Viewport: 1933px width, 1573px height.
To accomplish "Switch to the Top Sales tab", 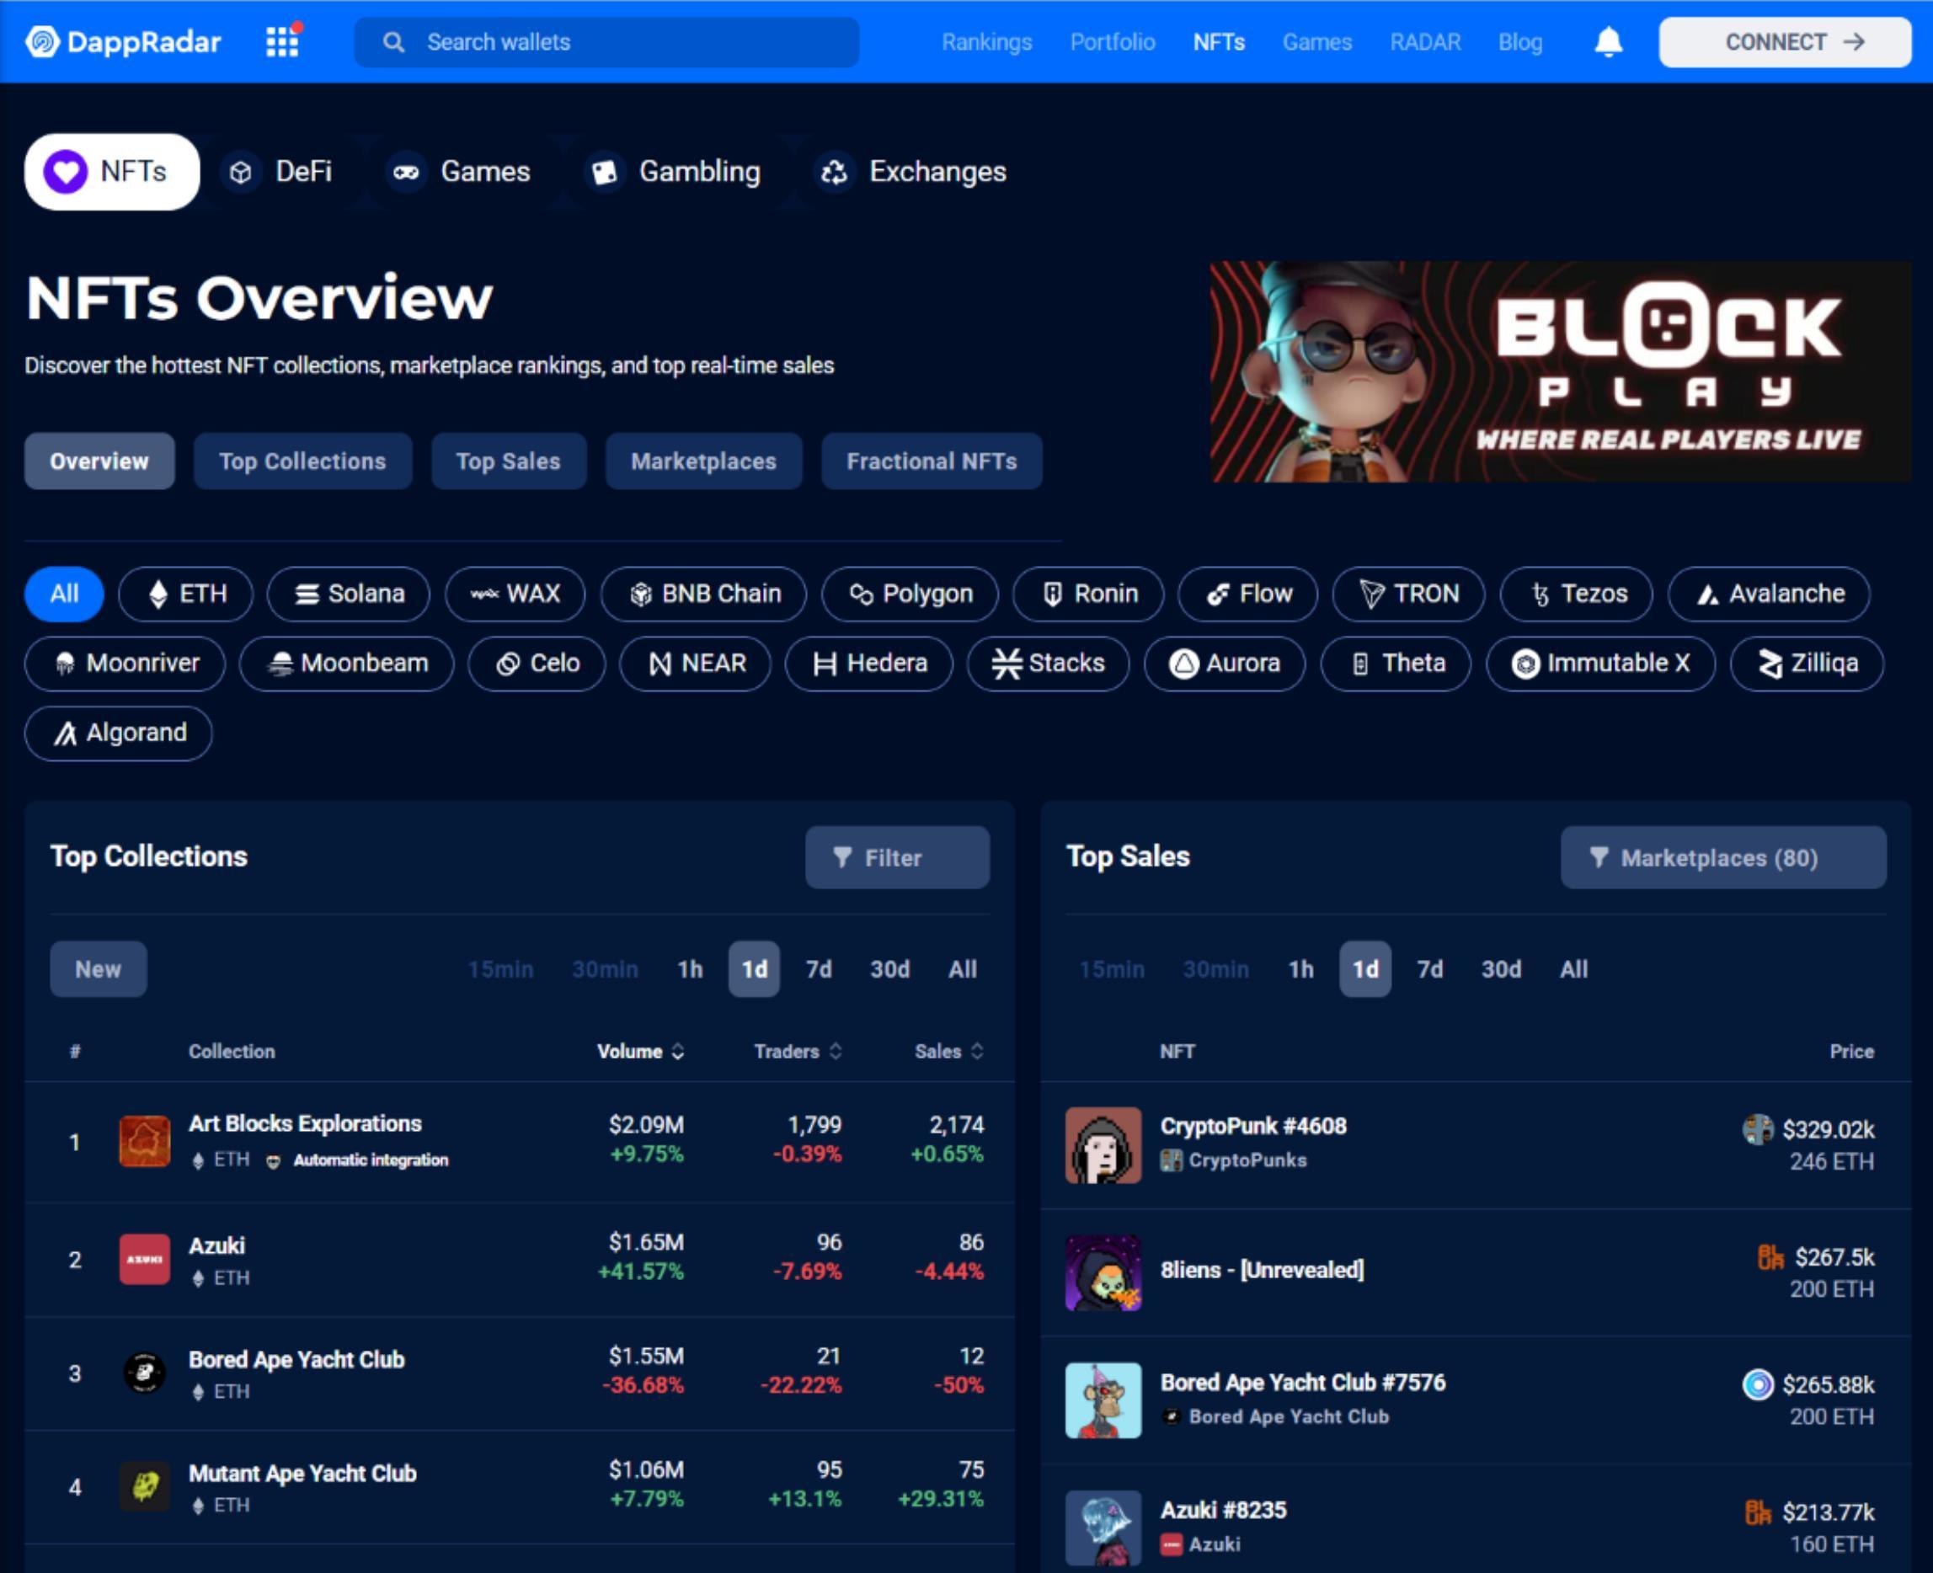I will point(509,461).
